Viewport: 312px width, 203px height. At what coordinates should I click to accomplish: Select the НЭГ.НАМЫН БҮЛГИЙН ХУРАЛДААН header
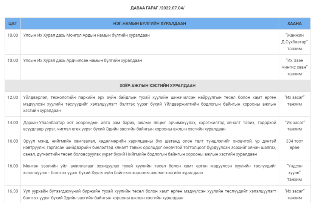[x=149, y=23]
